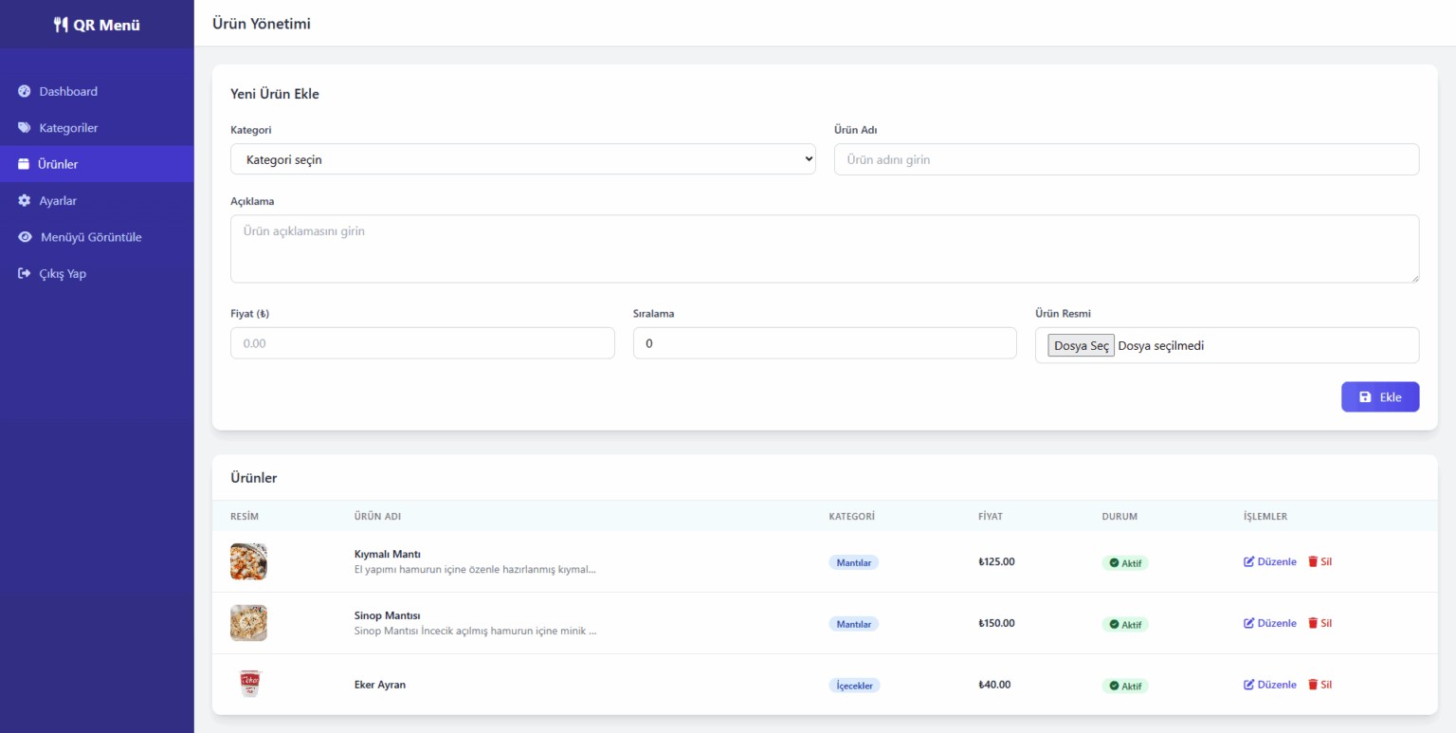Click the eye icon beside Menüyü Görüntüle

pyautogui.click(x=26, y=237)
